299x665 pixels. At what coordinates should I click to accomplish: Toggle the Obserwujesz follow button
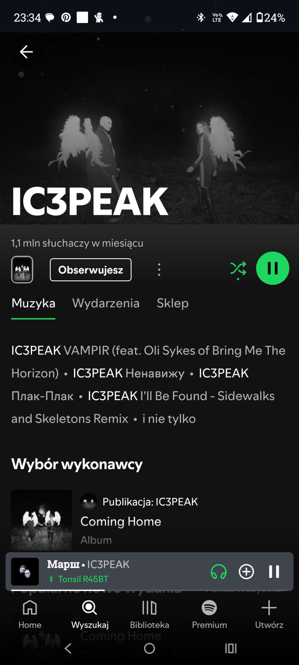pos(91,270)
